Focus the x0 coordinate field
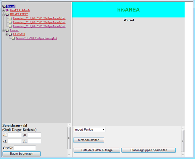This screenshot has height=159, width=195. tap(15, 135)
